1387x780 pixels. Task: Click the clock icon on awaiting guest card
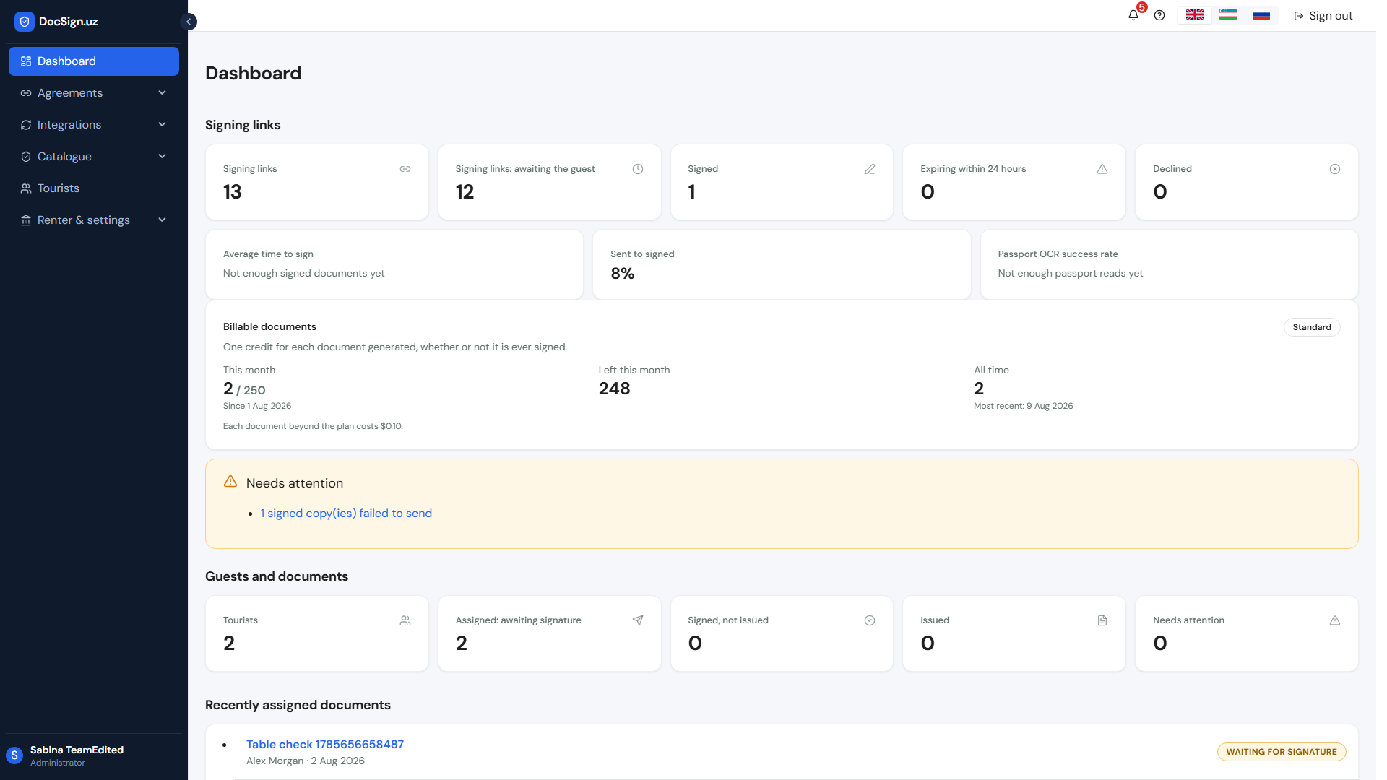click(x=638, y=169)
